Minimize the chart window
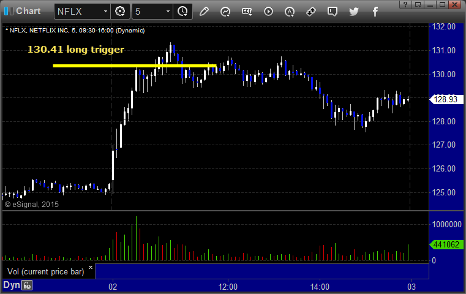This screenshot has width=466, height=294. point(430,4)
